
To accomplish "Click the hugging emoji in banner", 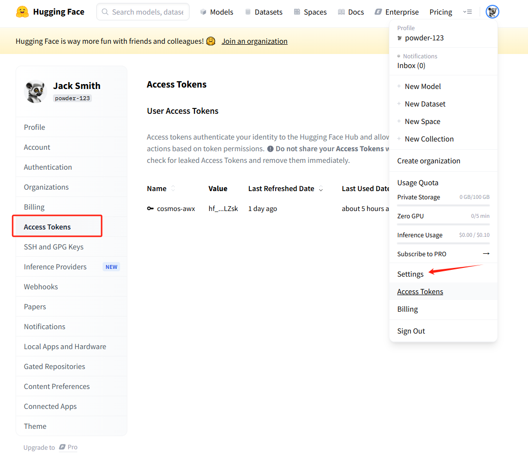I will click(x=211, y=41).
